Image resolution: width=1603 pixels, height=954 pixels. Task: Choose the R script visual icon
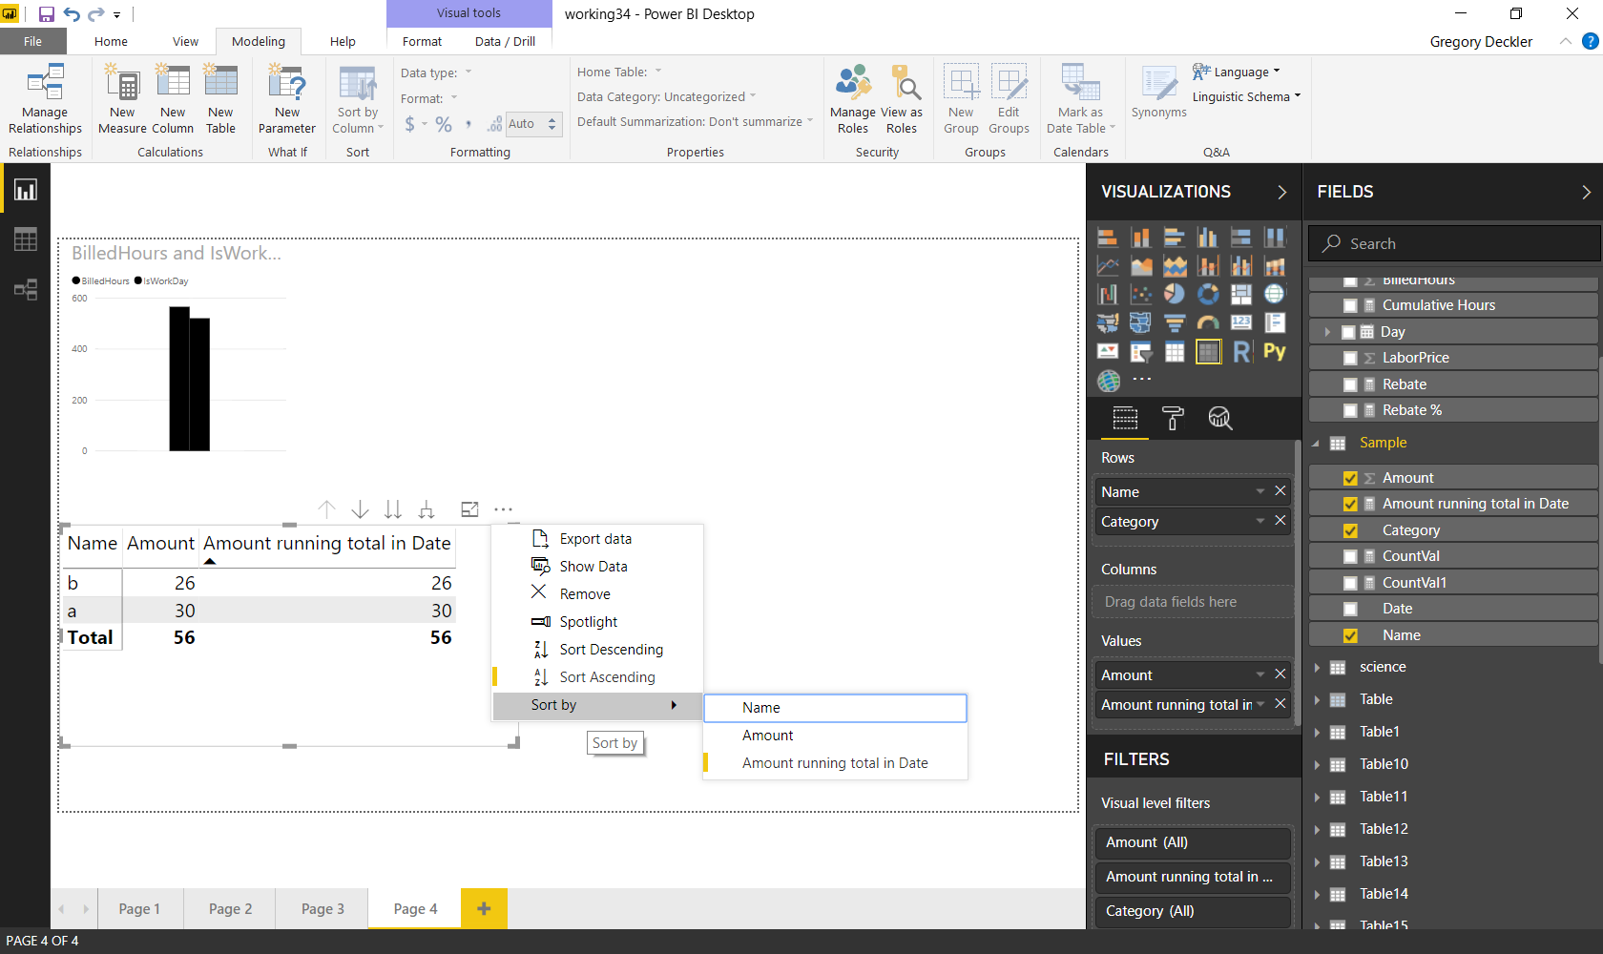tap(1241, 352)
